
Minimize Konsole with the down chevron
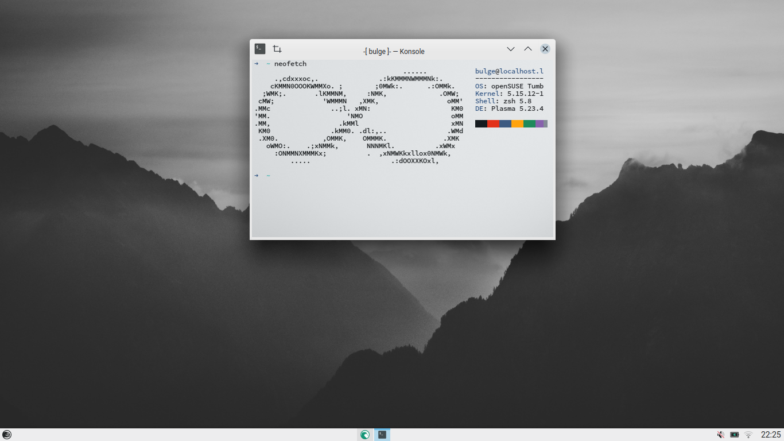[x=510, y=49]
